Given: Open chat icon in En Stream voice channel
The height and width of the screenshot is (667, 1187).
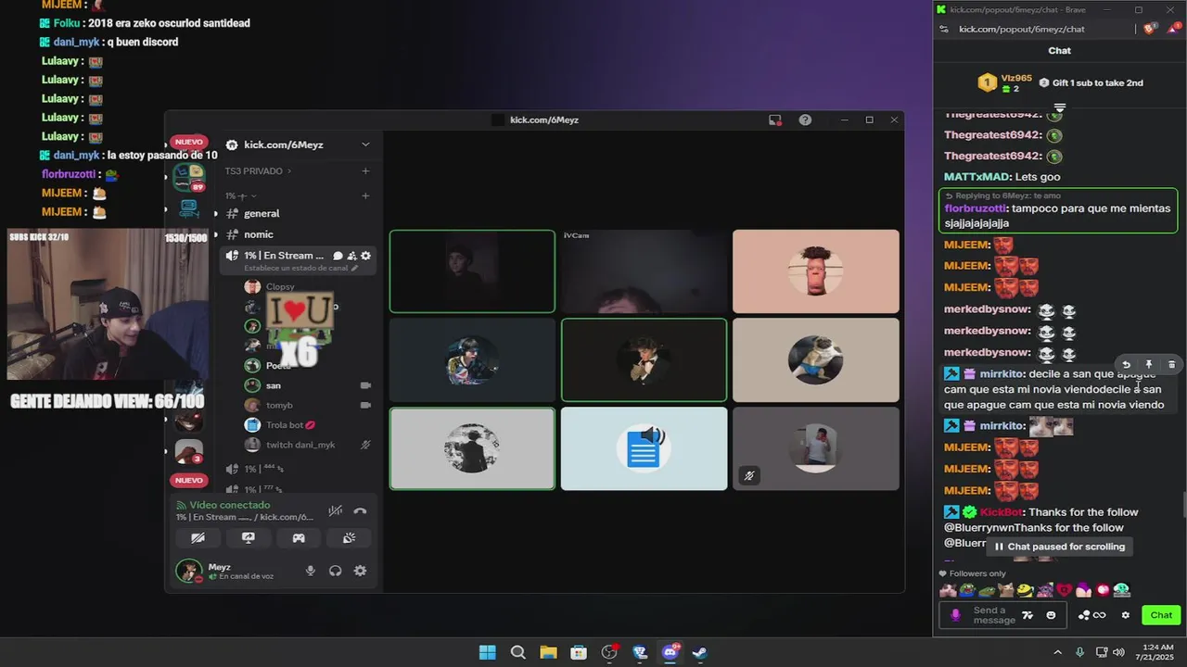Looking at the screenshot, I should (x=338, y=256).
